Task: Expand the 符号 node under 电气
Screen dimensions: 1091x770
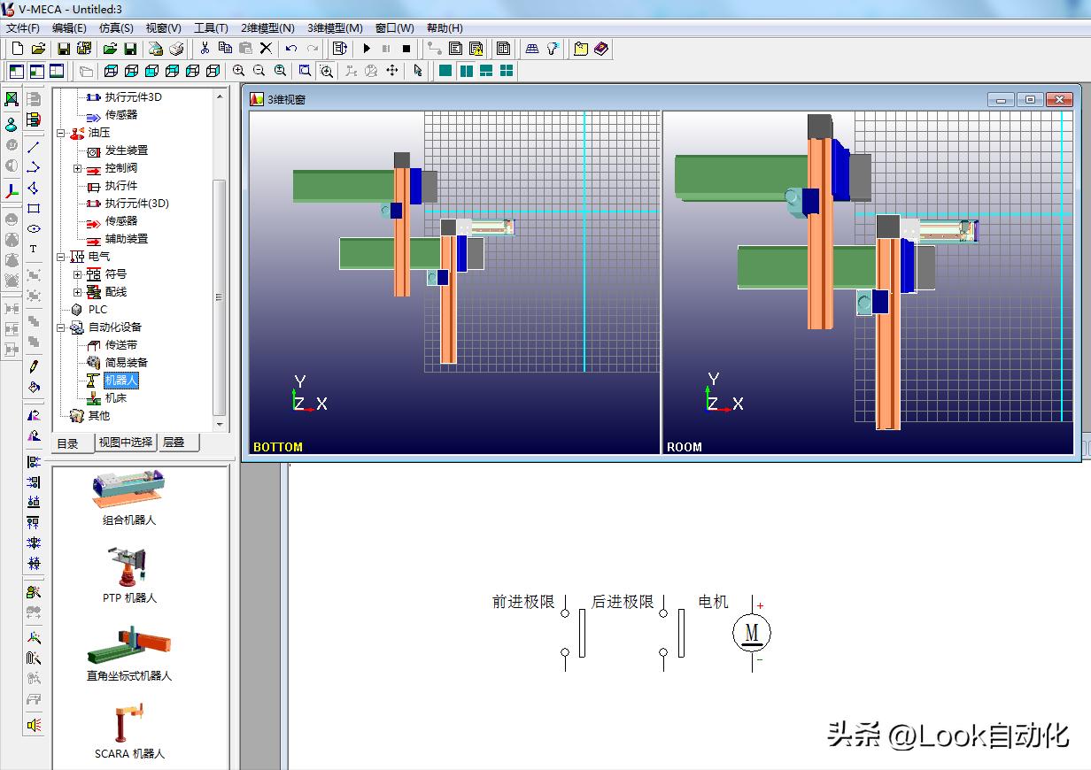Action: tap(79, 274)
